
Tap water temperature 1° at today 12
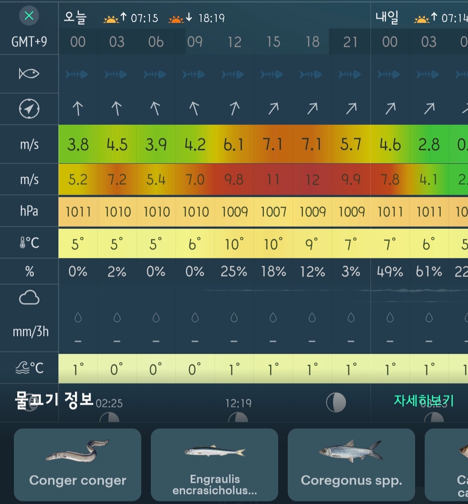point(234,369)
